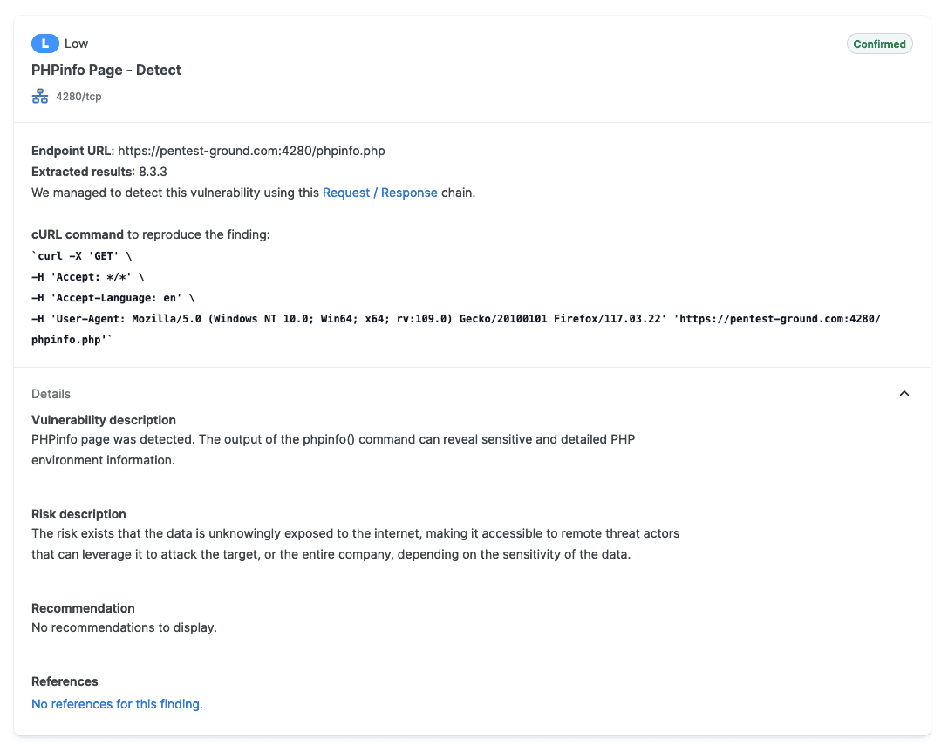Click the Recommendation heading
The height and width of the screenshot is (752, 948).
click(83, 608)
